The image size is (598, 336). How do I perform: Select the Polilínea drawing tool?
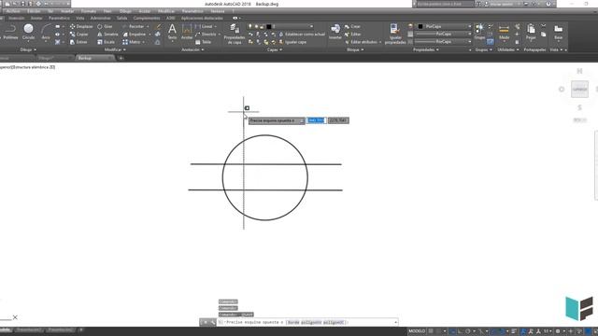pyautogui.click(x=10, y=31)
